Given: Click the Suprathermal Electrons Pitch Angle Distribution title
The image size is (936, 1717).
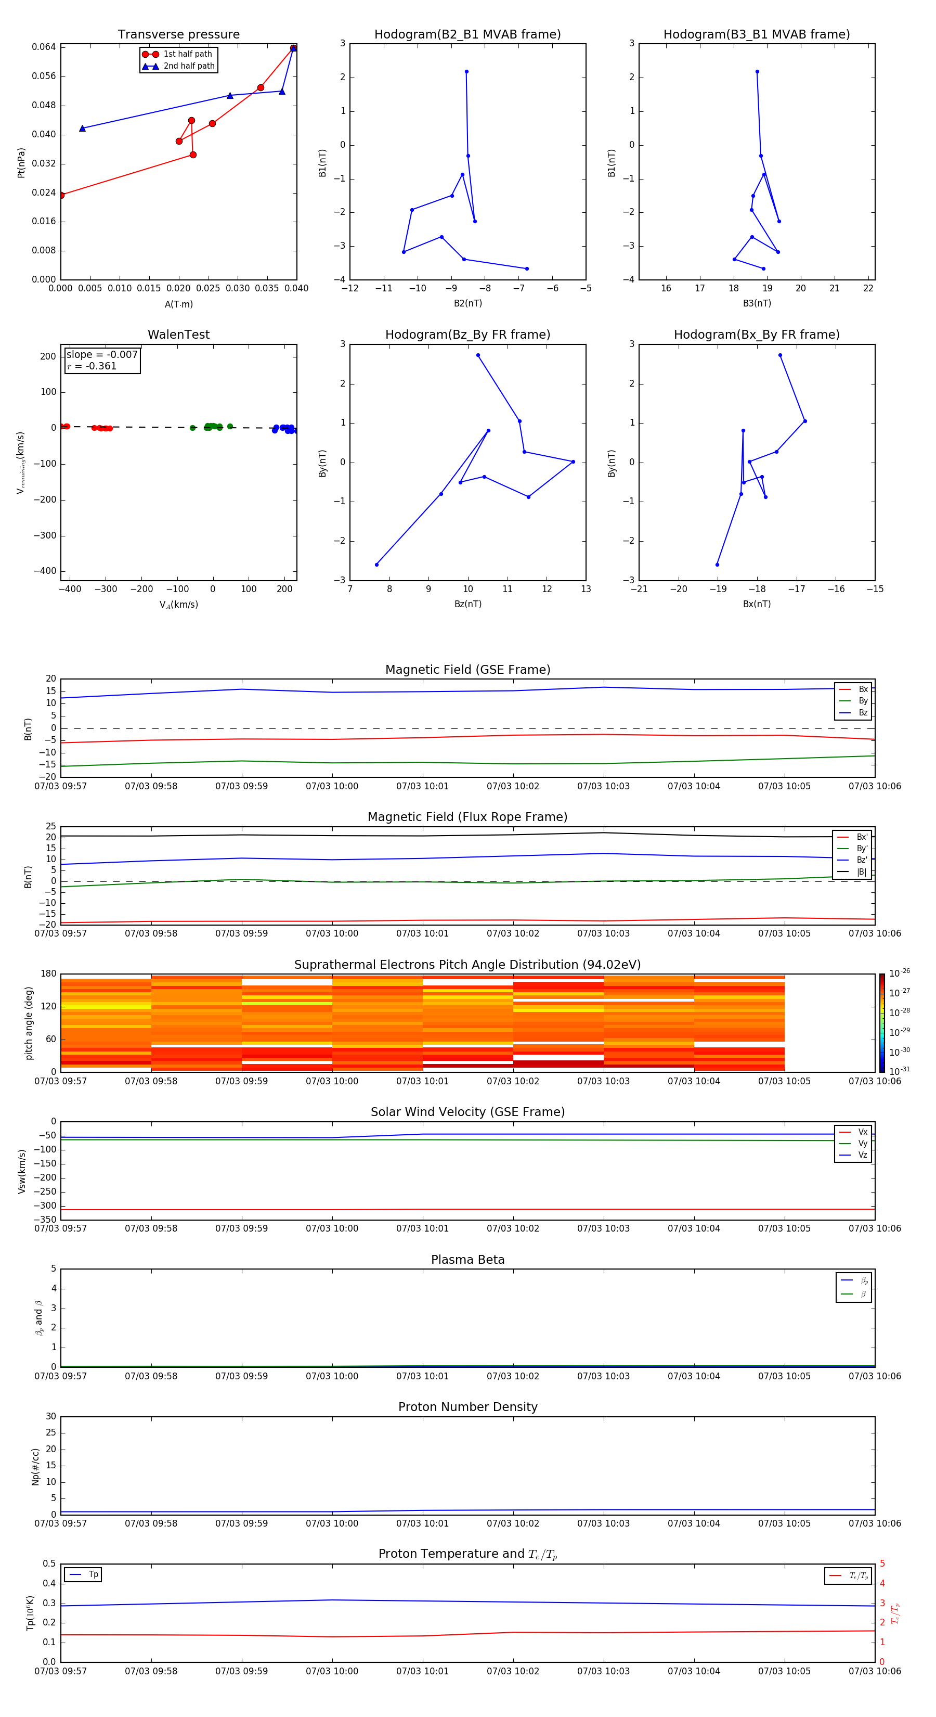Looking at the screenshot, I should [467, 965].
